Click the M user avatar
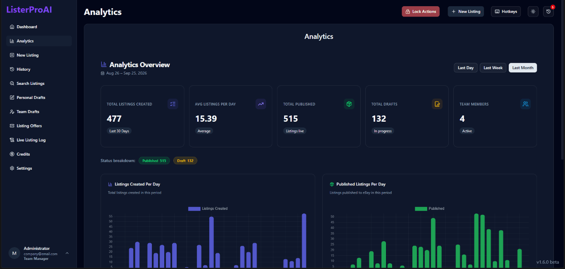The image size is (565, 269). click(14, 253)
